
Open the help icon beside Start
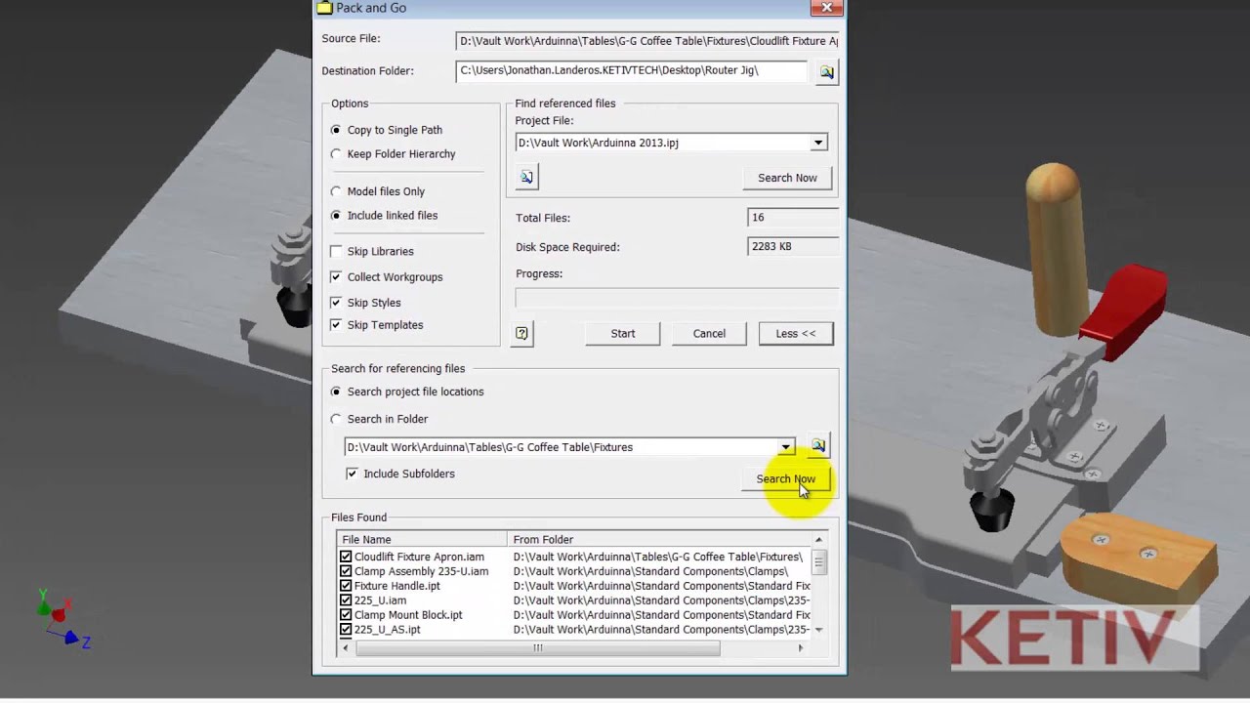(x=521, y=334)
